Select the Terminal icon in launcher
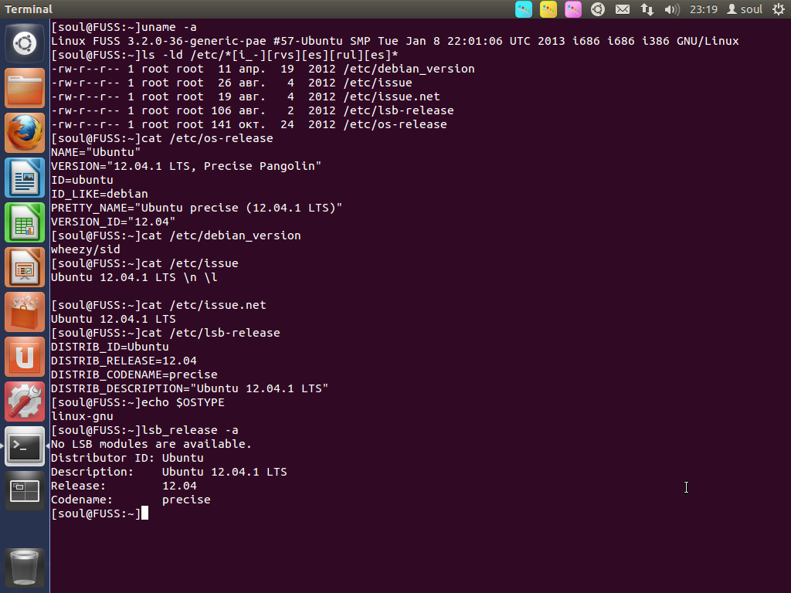This screenshot has height=593, width=791. 25,446
